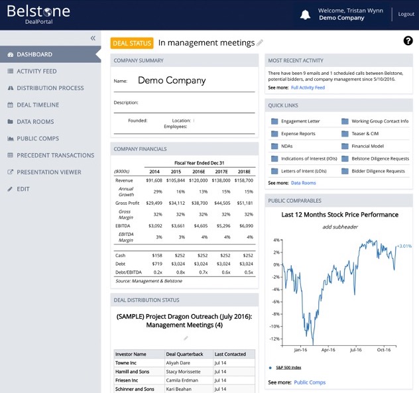Click the Logout link
Screen dimensions: 419x393
[406, 14]
